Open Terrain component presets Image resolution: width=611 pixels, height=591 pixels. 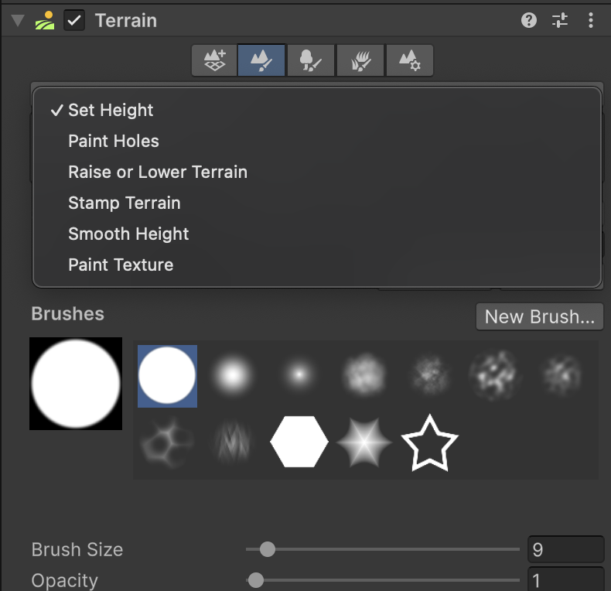click(560, 21)
